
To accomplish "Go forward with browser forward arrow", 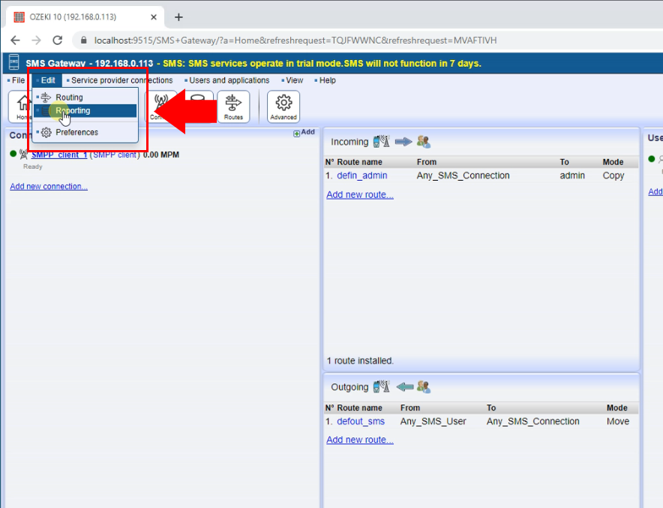I will point(36,41).
